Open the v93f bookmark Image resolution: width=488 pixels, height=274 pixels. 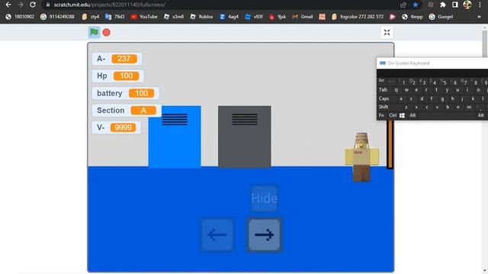(254, 17)
